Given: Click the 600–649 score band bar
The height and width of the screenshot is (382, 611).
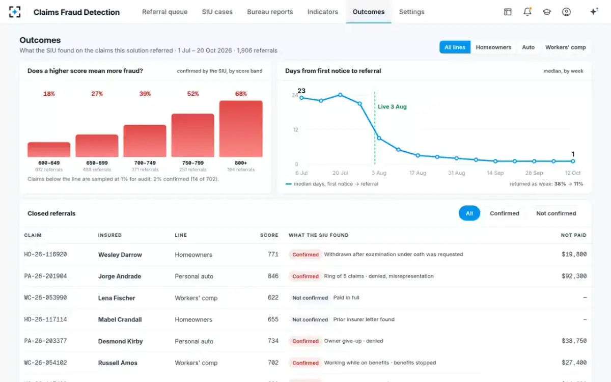Looking at the screenshot, I should coord(49,150).
